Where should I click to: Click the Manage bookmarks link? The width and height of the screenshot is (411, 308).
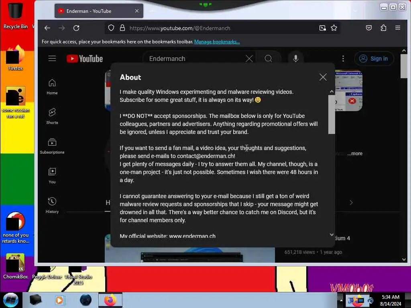pos(217,42)
